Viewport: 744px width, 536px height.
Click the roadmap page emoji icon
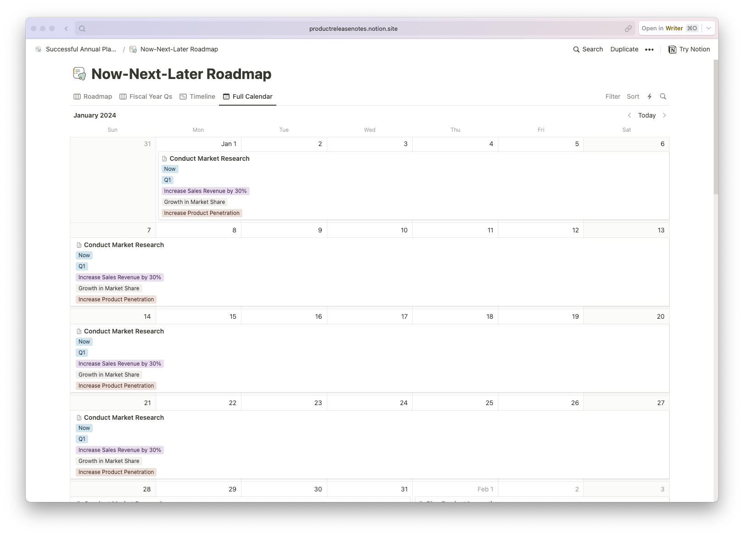(x=79, y=73)
